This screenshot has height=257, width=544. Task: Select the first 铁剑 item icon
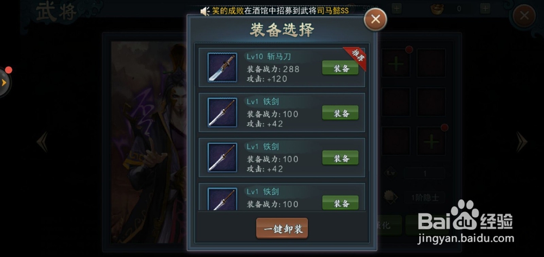(222, 112)
